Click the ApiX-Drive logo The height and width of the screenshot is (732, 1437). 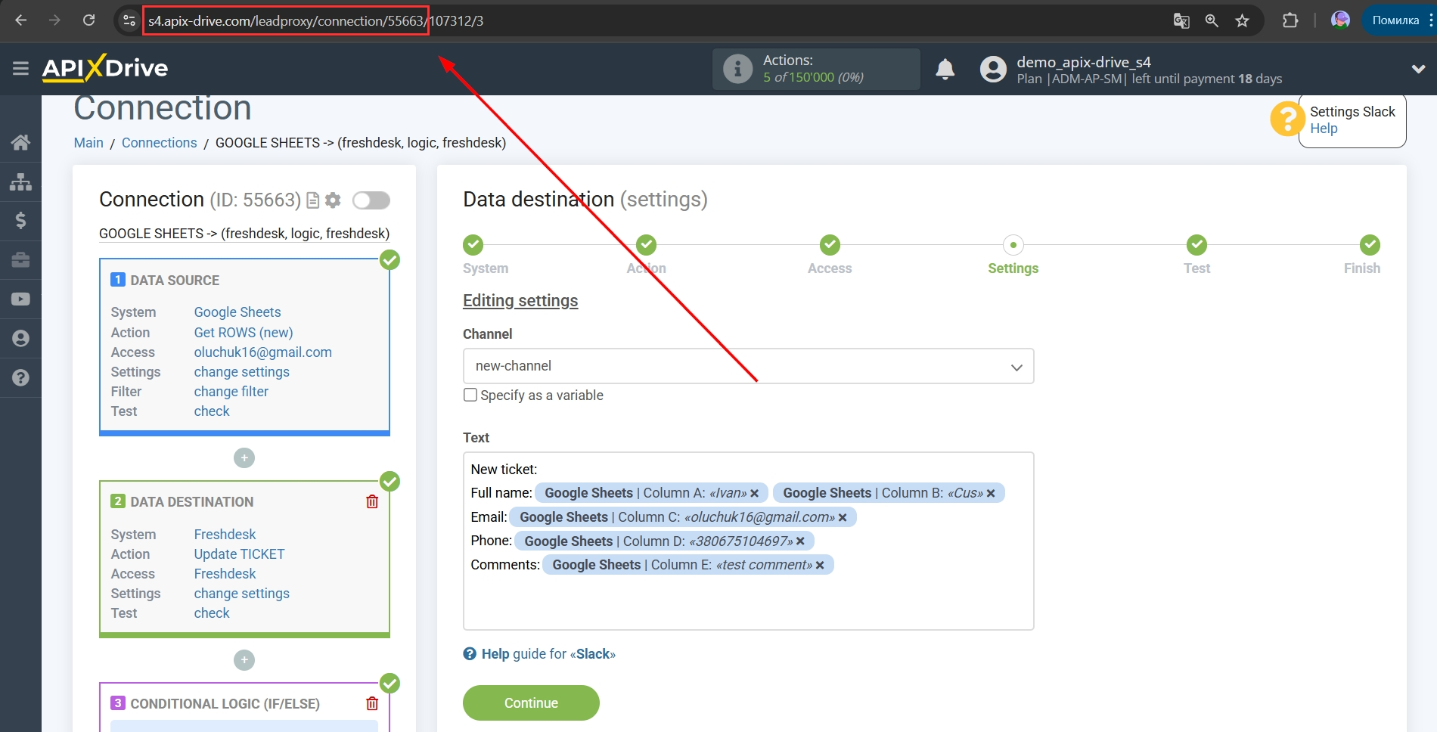(105, 68)
